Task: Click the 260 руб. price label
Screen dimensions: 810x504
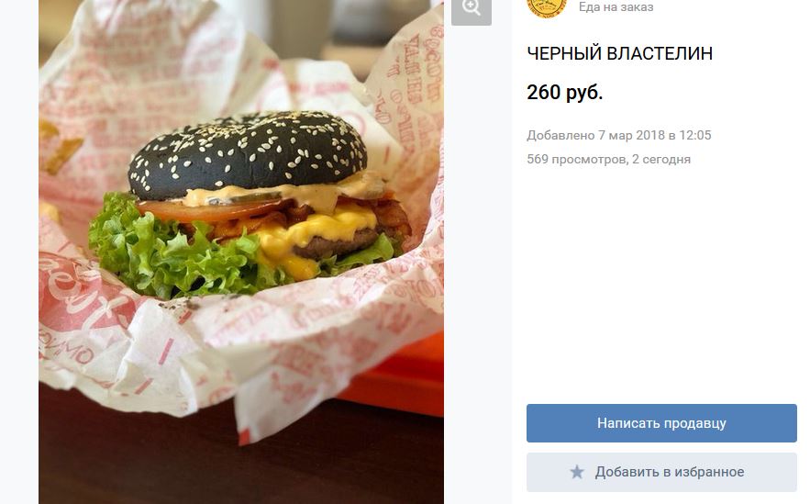Action: click(x=565, y=93)
